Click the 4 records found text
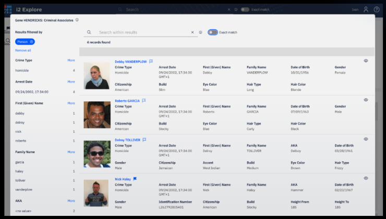Viewport: 386px width, 219px height. click(x=99, y=42)
